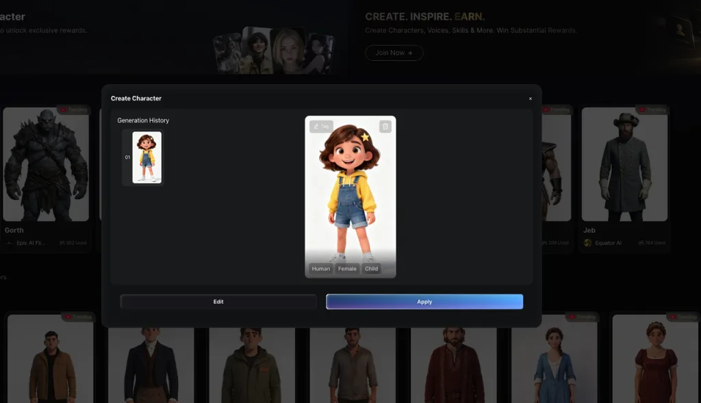This screenshot has height=403, width=701.
Task: Select the man in green jacket card
Action: [x=251, y=364]
